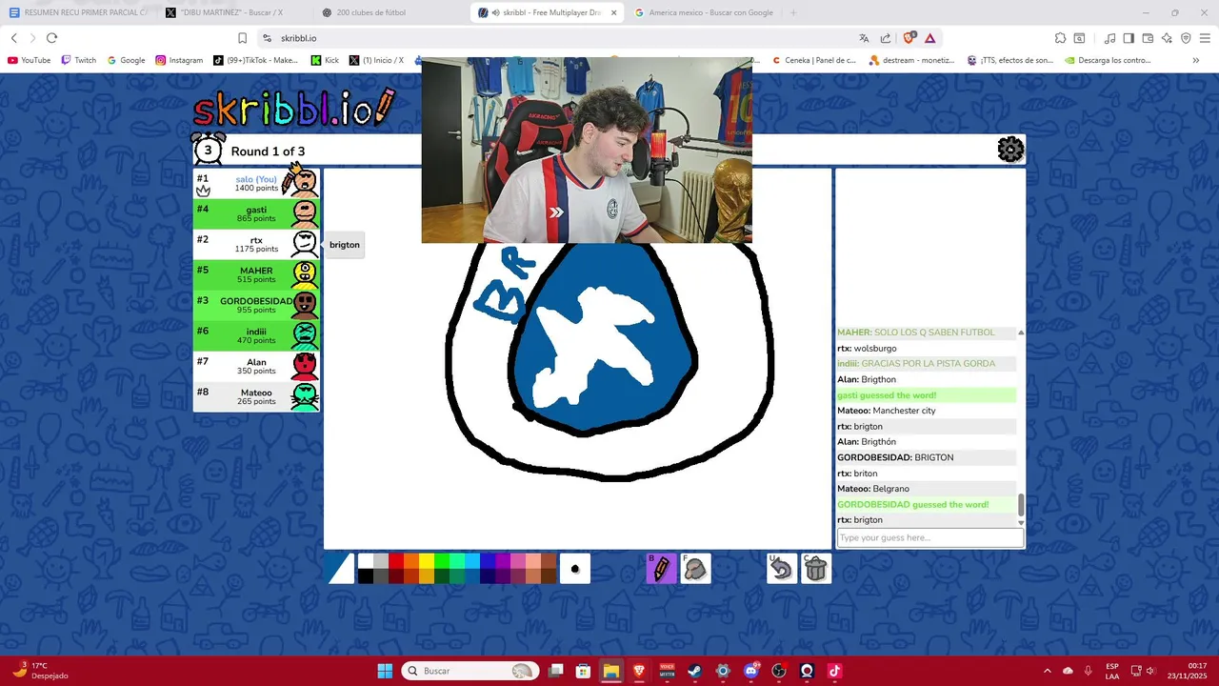Open OBS Studio from the taskbar

tap(779, 671)
